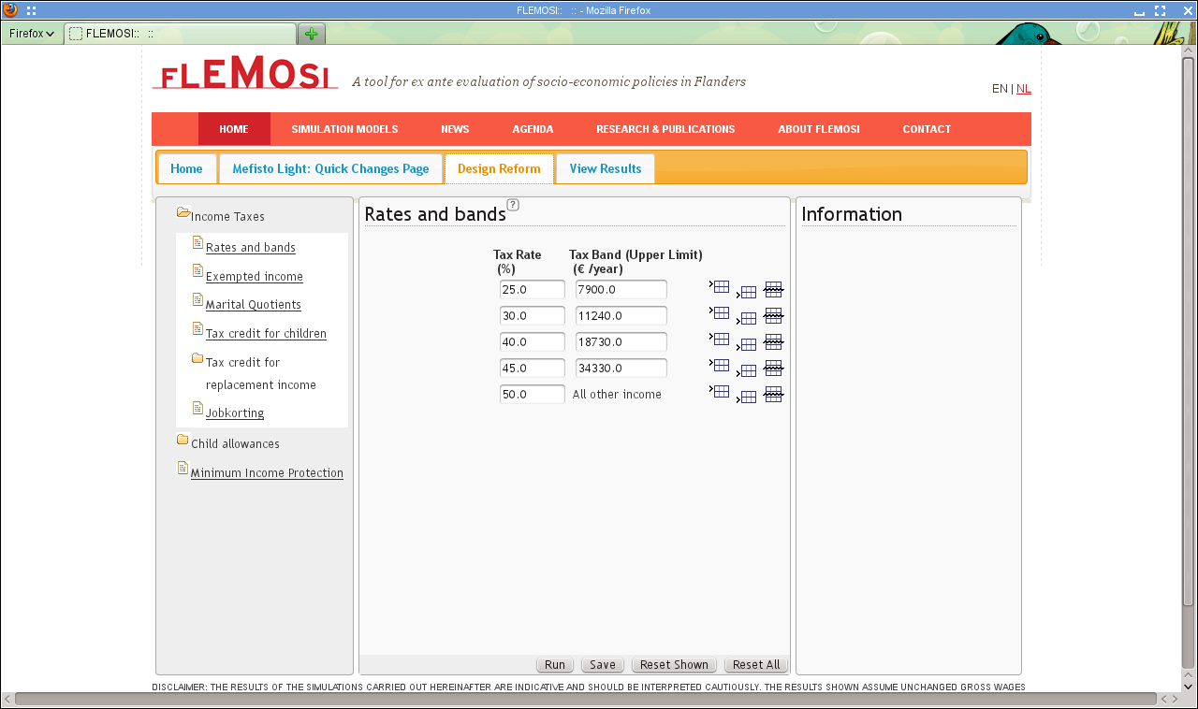This screenshot has height=709, width=1198.
Task: Open Mefisto Light: Quick Changes Page tab
Action: [330, 169]
